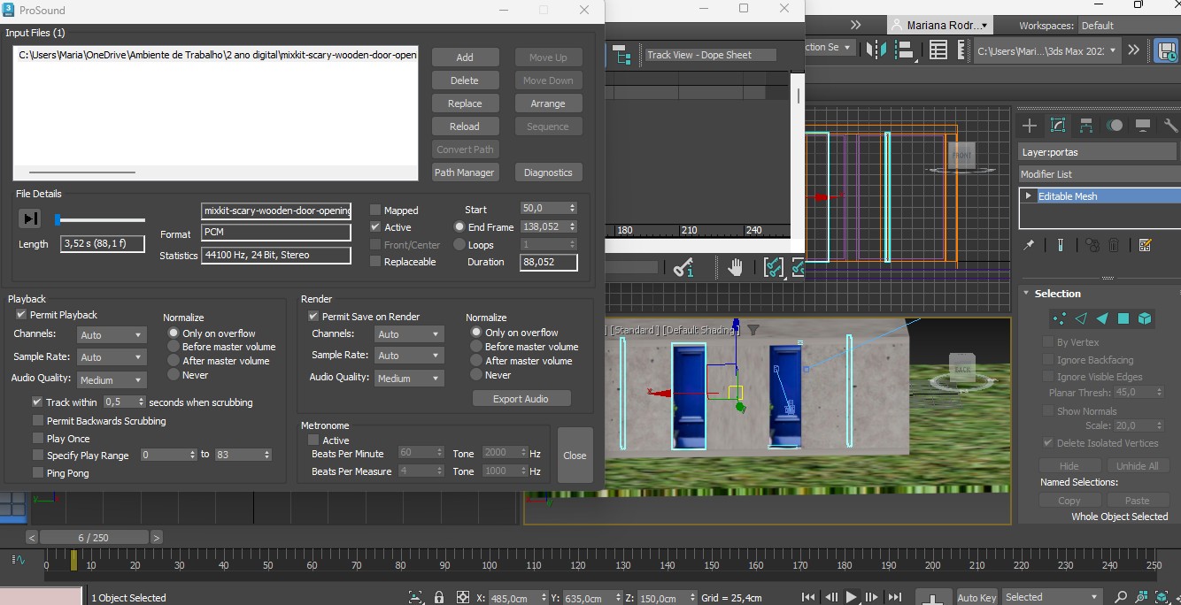
Task: Click the audio preview position slider
Action: point(99,219)
